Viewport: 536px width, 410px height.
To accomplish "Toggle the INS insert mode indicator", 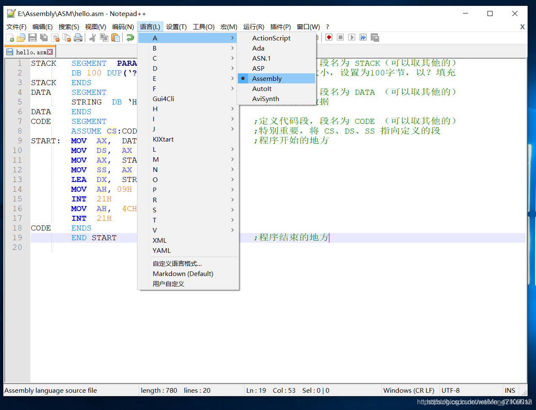I will [510, 391].
